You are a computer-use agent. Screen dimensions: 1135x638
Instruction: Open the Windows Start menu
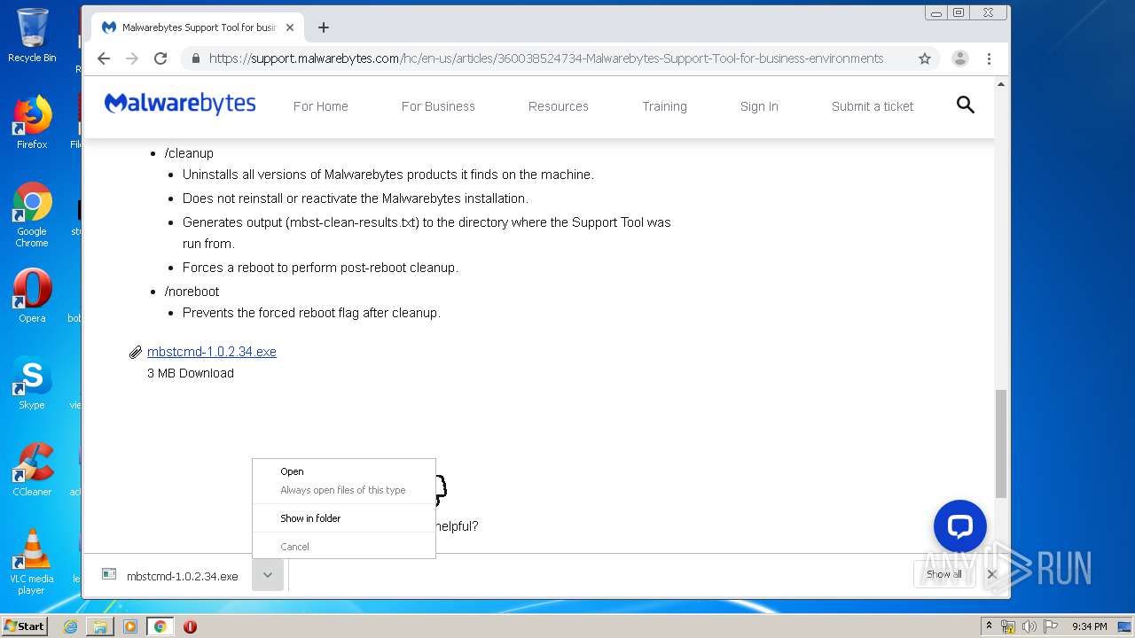coord(24,626)
